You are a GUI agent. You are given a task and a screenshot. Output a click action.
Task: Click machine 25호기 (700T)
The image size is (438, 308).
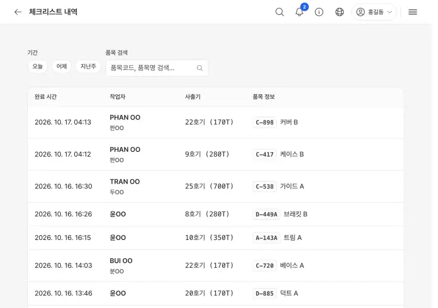tap(209, 187)
